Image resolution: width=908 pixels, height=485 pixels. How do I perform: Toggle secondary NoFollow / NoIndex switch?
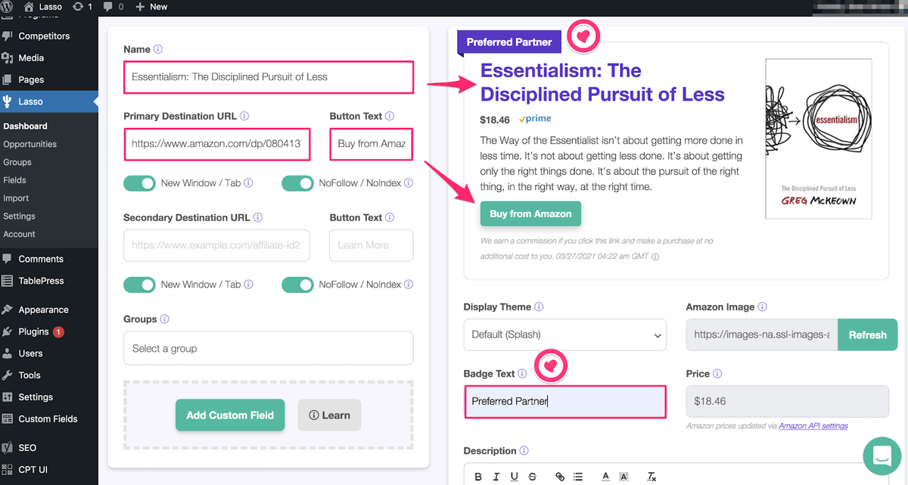[x=297, y=284]
